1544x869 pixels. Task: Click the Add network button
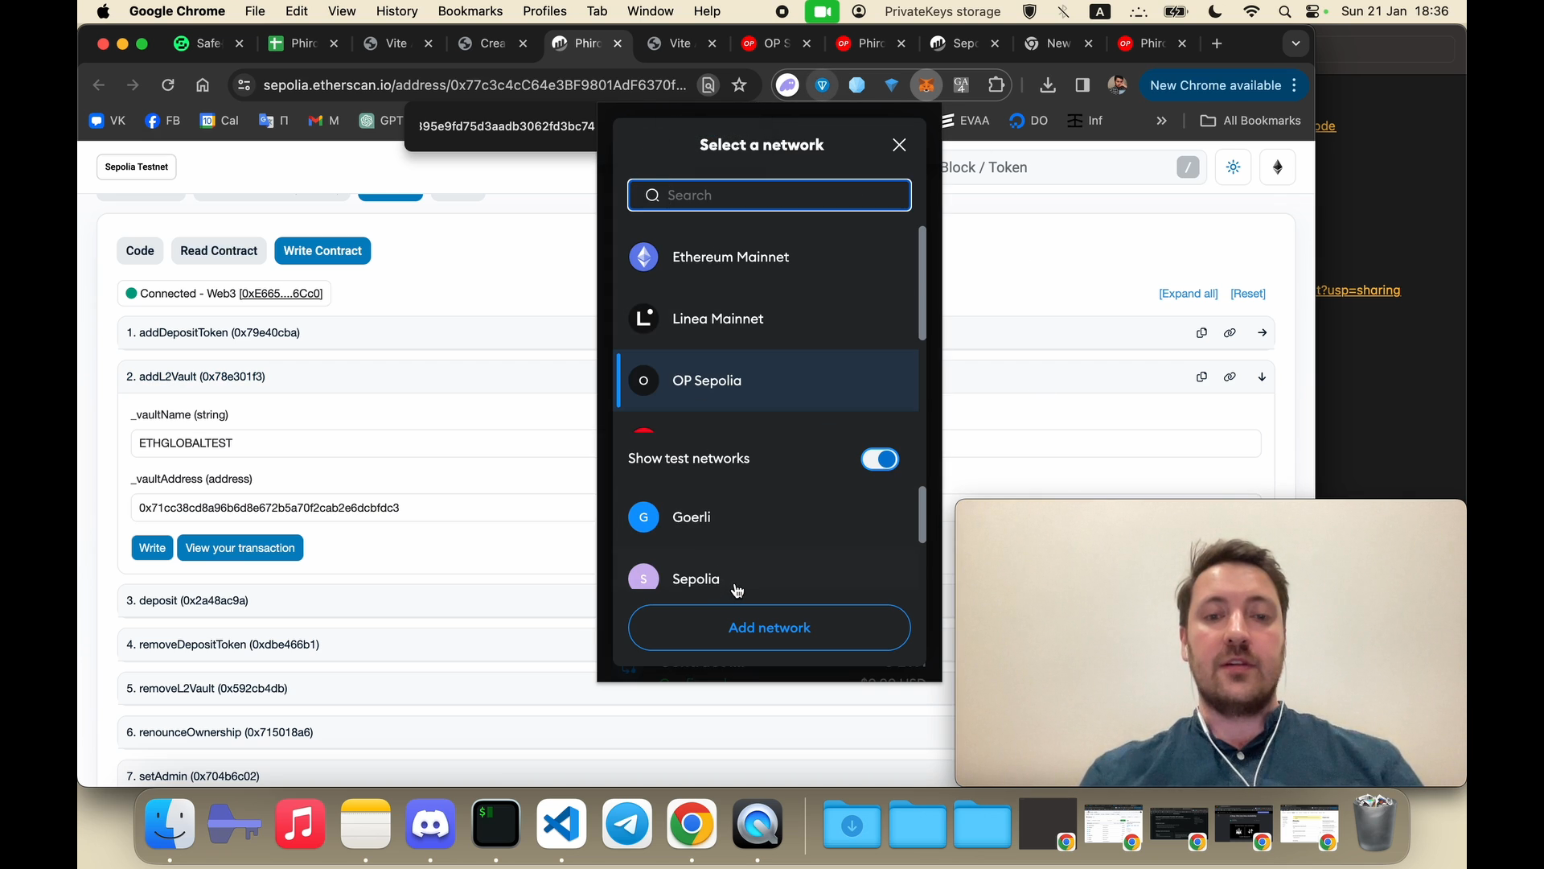[769, 628]
